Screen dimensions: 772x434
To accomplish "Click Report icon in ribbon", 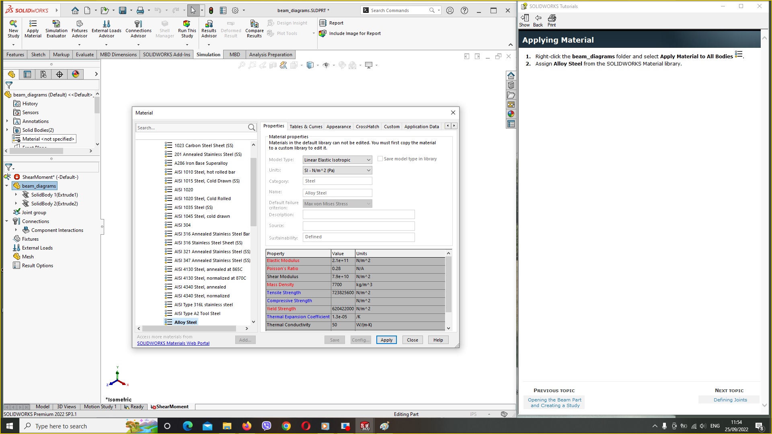I will 332,23.
